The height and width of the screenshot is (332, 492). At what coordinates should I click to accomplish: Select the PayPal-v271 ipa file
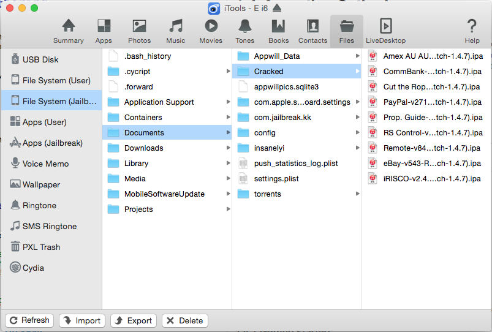click(426, 102)
